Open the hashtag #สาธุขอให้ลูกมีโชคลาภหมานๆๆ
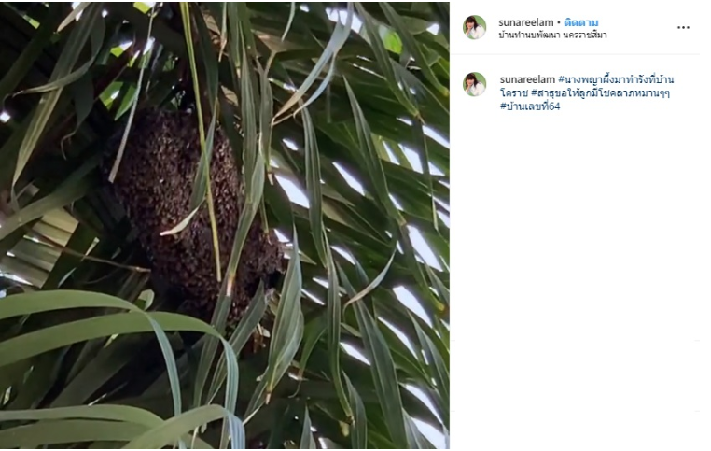Viewport: 711px width, 451px height. (x=600, y=93)
